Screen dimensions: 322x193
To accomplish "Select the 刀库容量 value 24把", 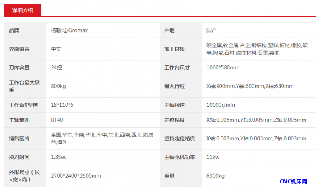I will [56, 67].
